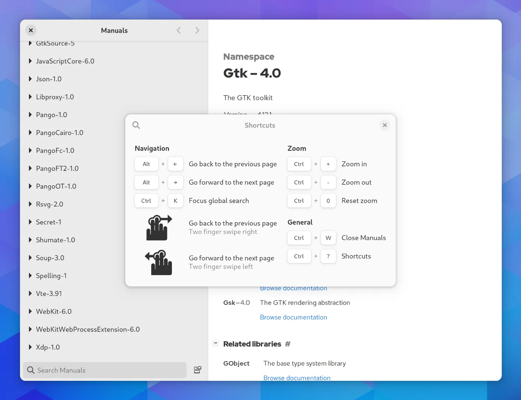521x400 pixels.
Task: Open Browse documentation link under GObject
Action: (297, 377)
